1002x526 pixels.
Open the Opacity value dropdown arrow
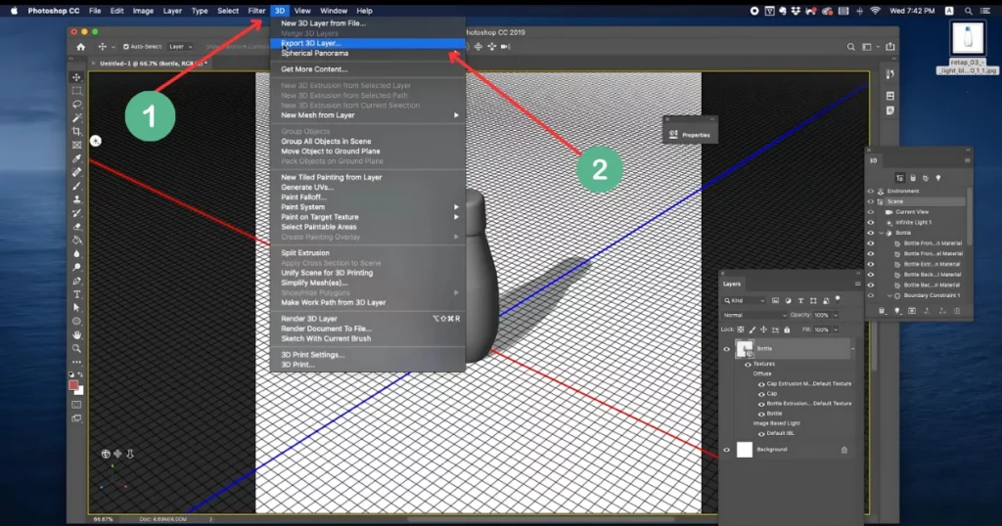click(836, 316)
